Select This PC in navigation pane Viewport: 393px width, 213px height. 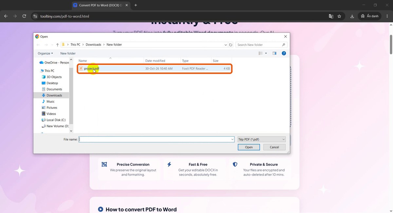click(x=47, y=71)
